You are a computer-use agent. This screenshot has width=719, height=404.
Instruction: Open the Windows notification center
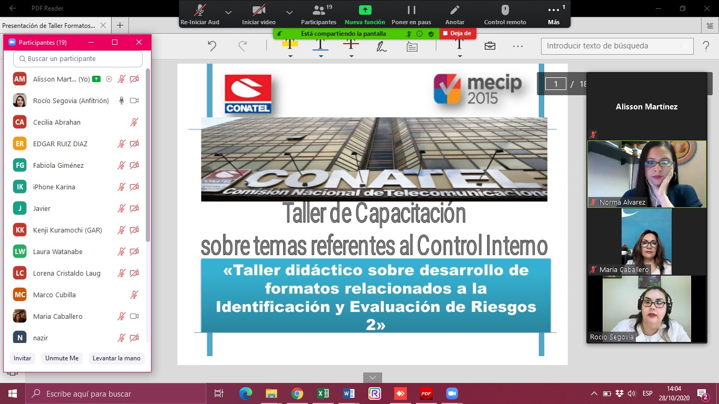pos(703,393)
